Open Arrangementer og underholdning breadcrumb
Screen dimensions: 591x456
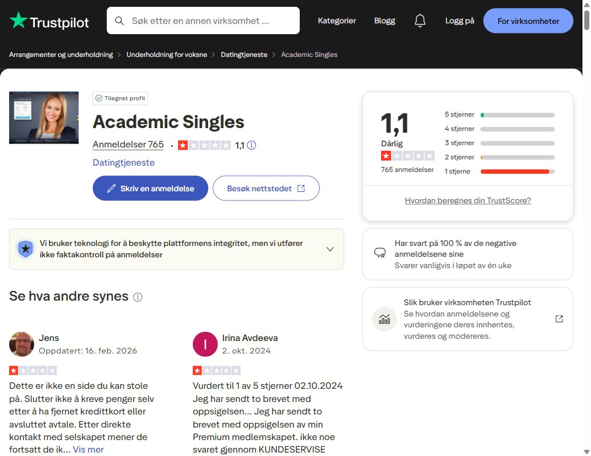61,55
